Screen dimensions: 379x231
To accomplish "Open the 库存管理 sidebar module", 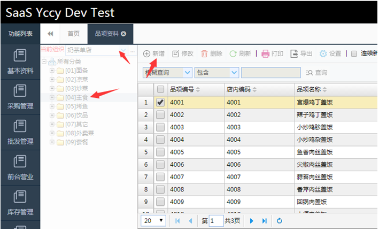I will [x=20, y=203].
